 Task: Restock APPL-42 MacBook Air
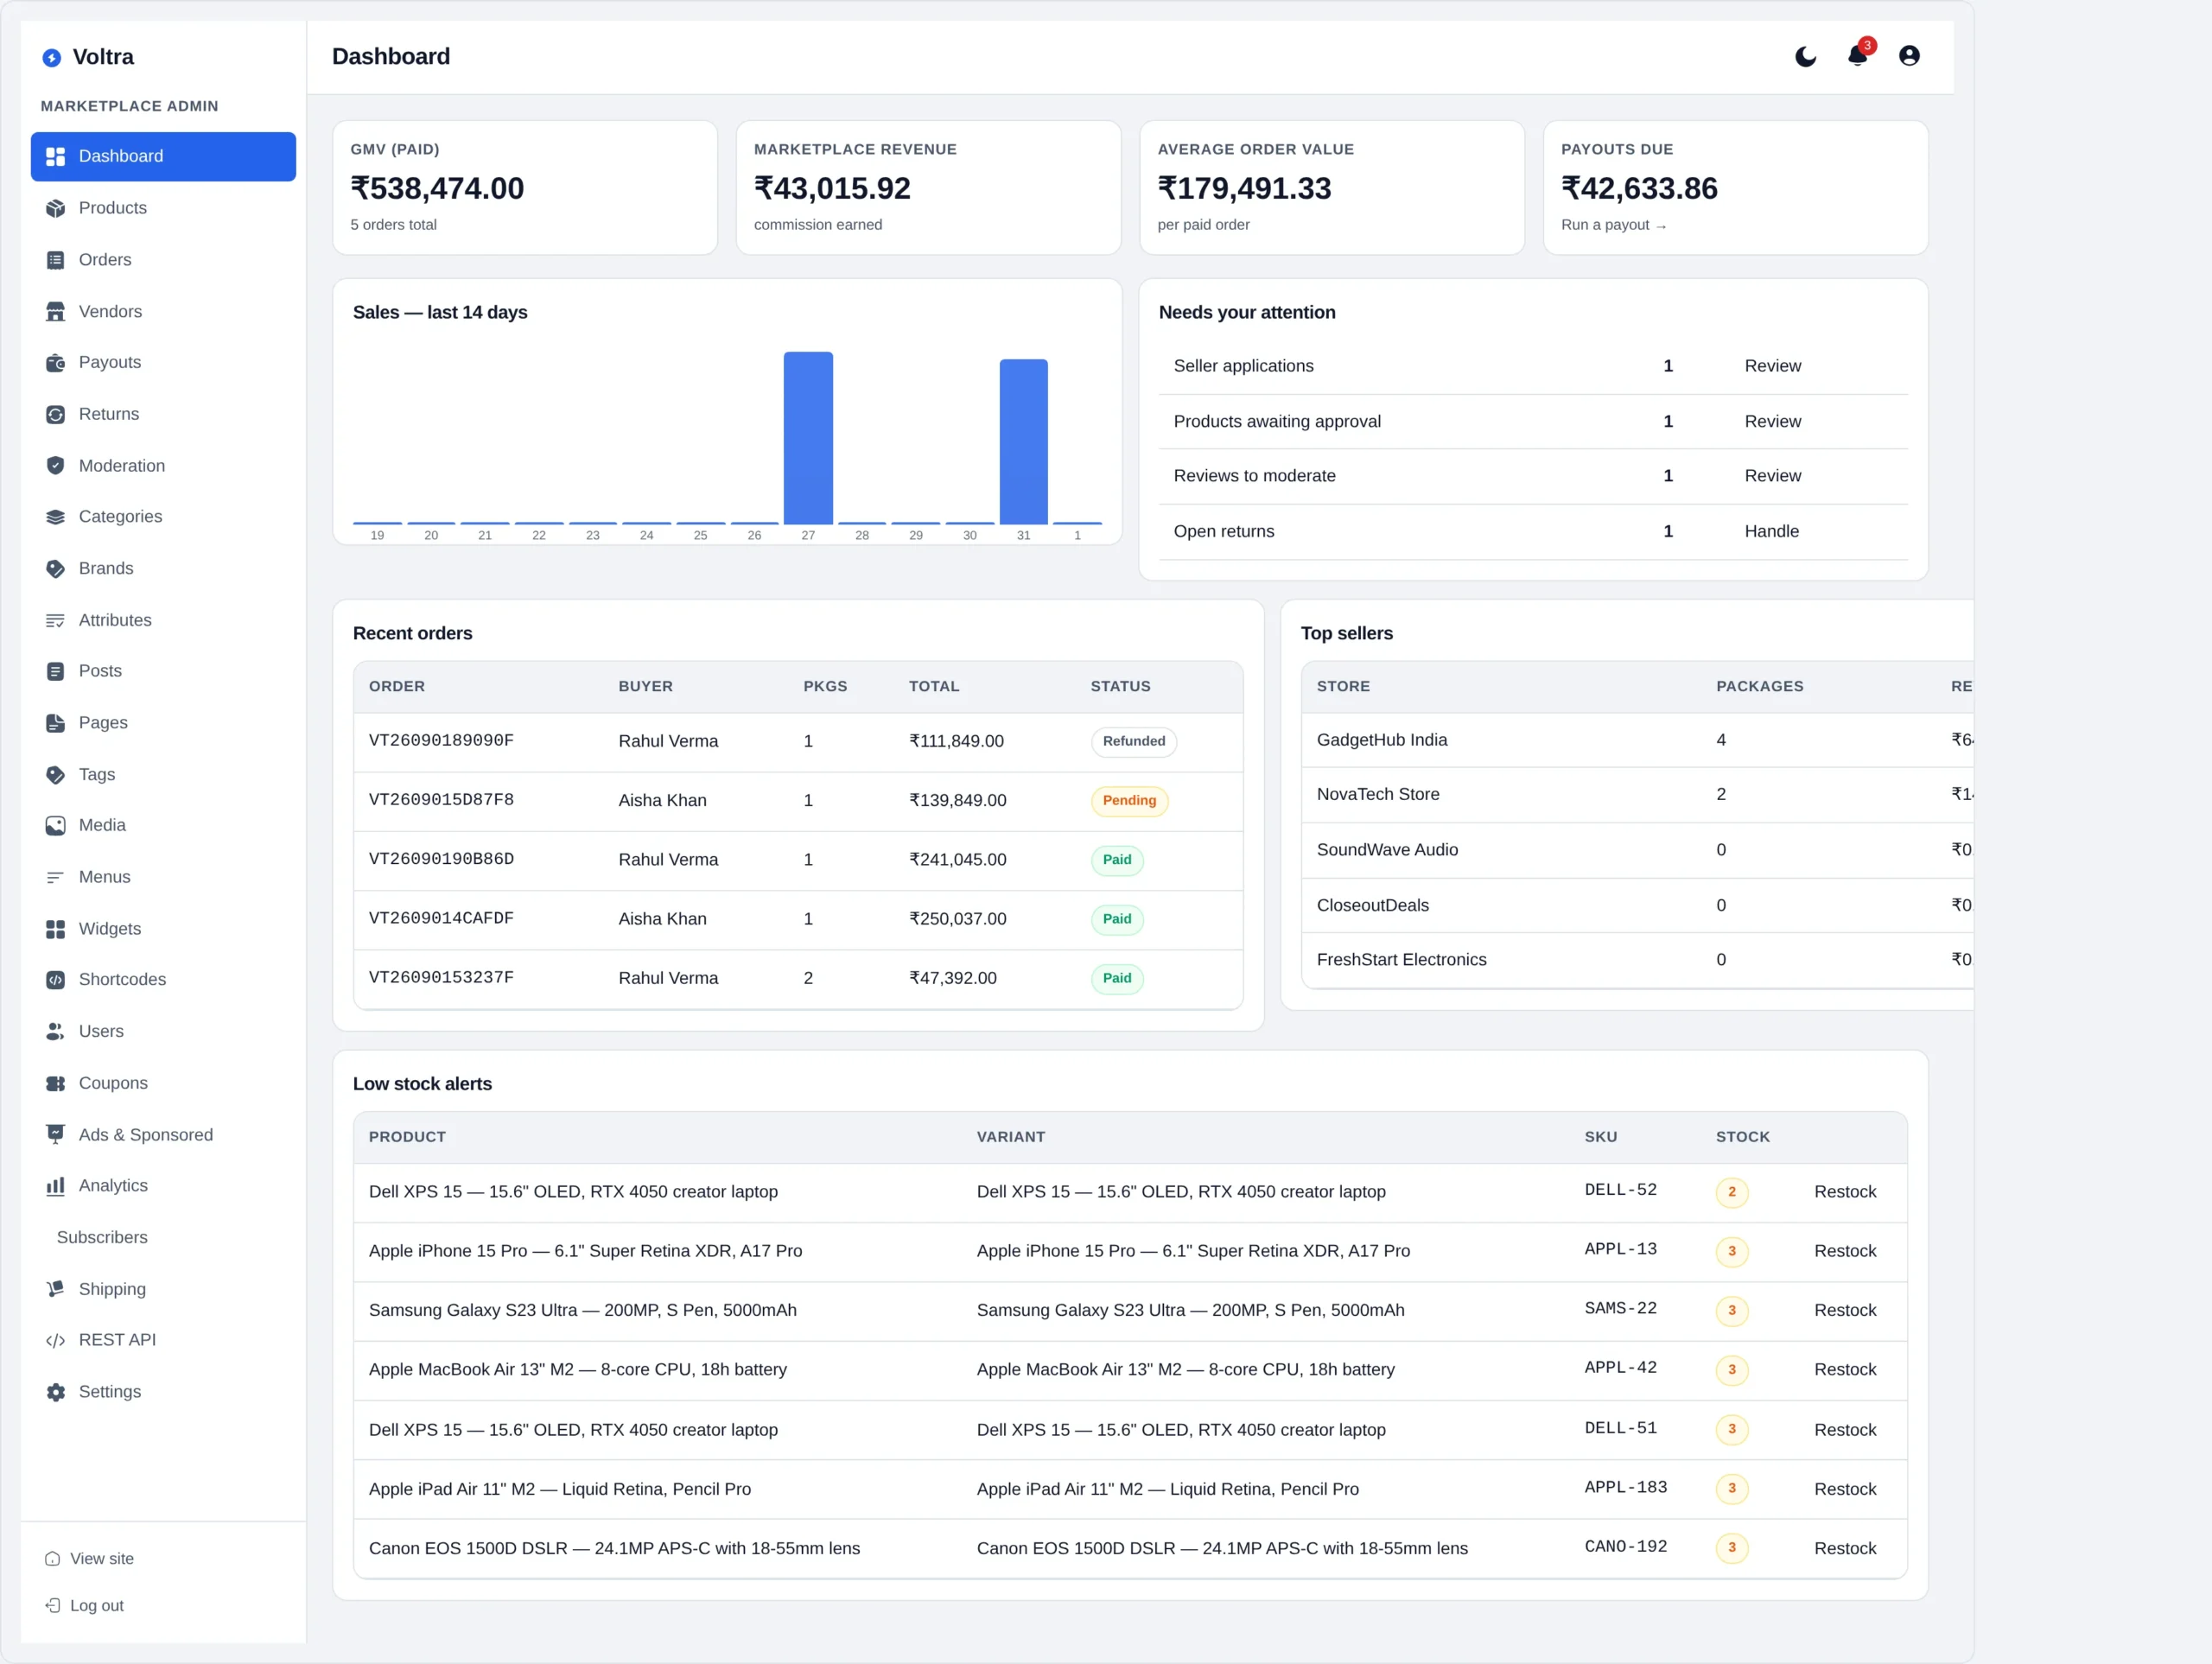coord(1845,1370)
